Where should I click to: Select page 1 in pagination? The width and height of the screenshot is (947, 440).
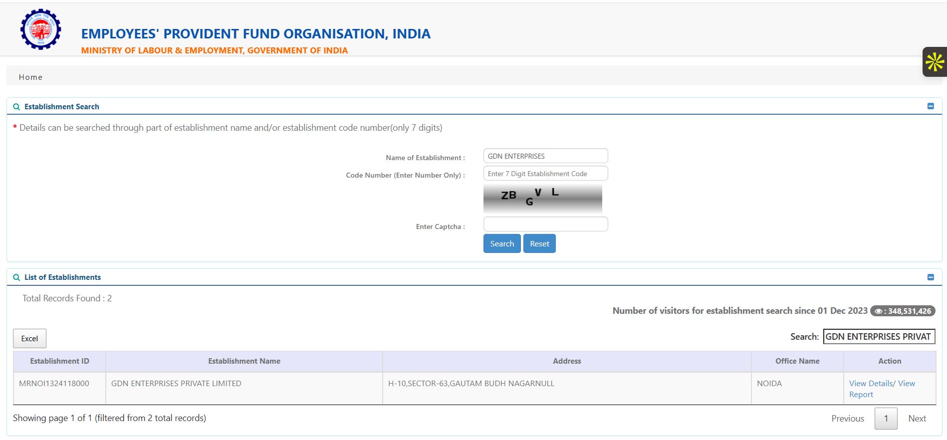[886, 419]
